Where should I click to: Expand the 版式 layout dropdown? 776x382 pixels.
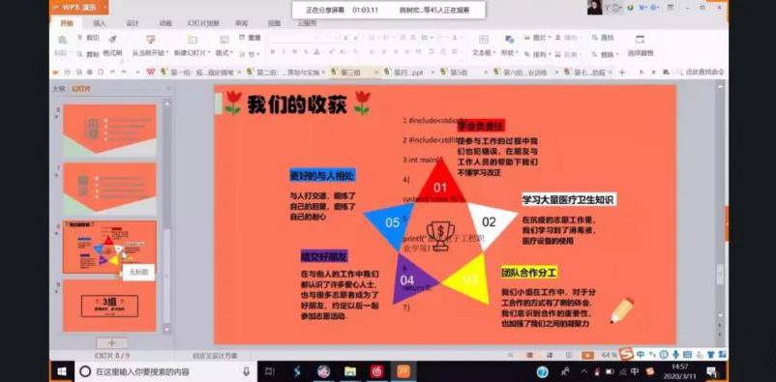224,52
